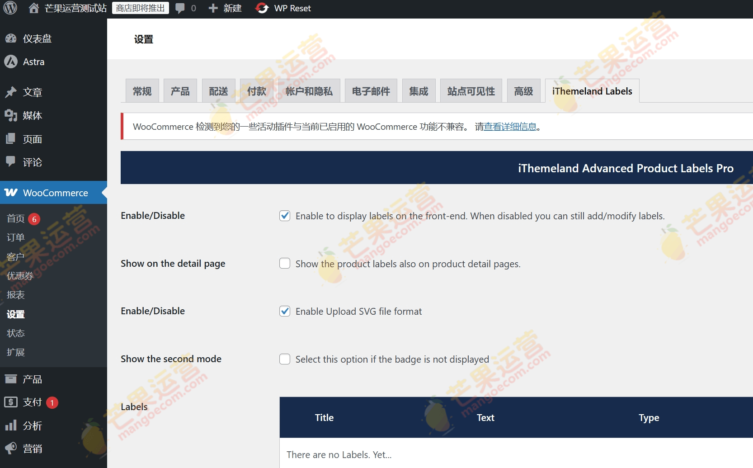The height and width of the screenshot is (468, 753).
Task: Click the 页面 pages icon
Action: point(11,139)
